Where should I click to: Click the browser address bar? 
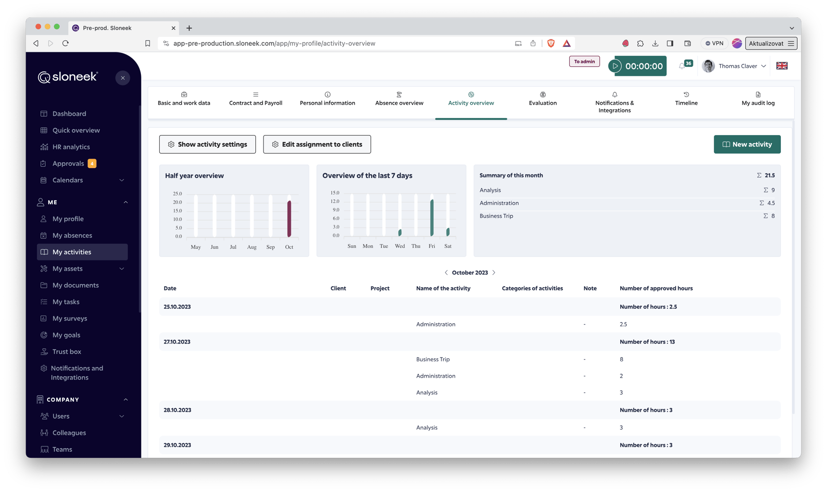(337, 43)
